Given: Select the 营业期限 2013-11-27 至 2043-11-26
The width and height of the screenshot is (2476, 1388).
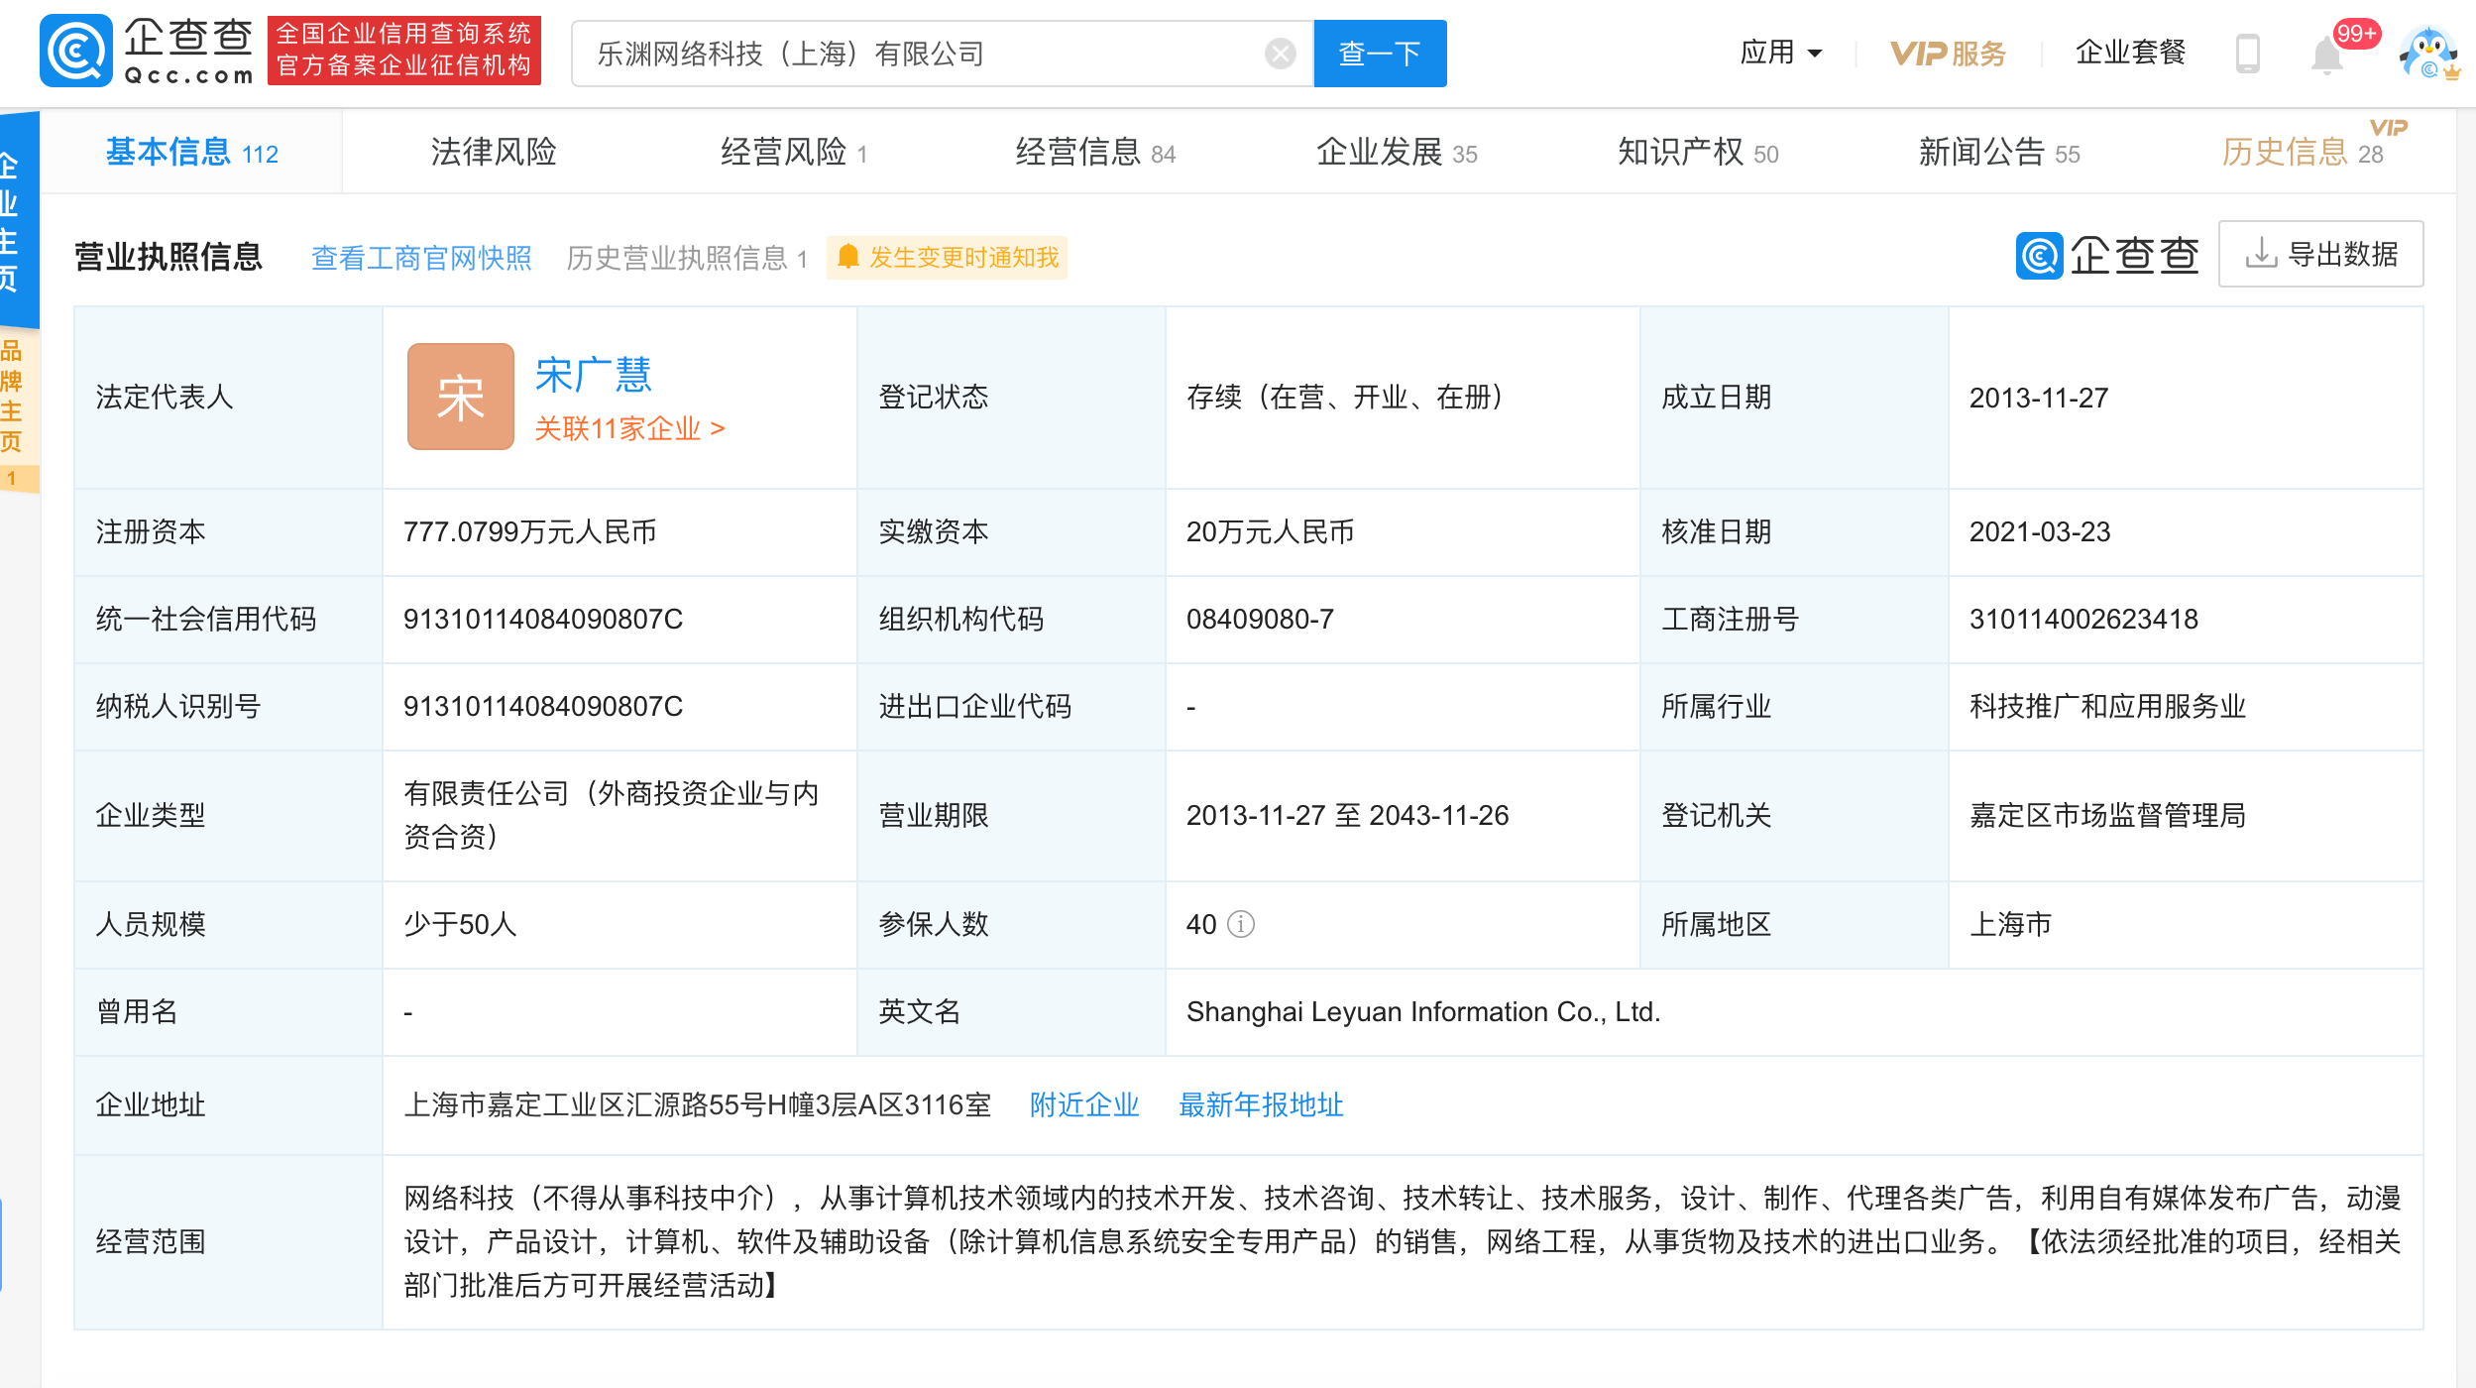Looking at the screenshot, I should (x=1347, y=815).
